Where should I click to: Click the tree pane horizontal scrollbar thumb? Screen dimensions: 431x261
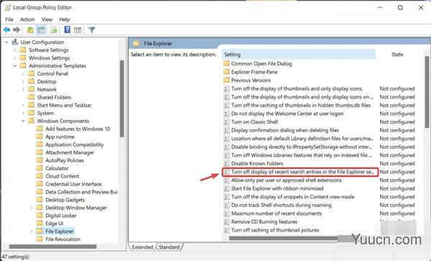click(53, 247)
